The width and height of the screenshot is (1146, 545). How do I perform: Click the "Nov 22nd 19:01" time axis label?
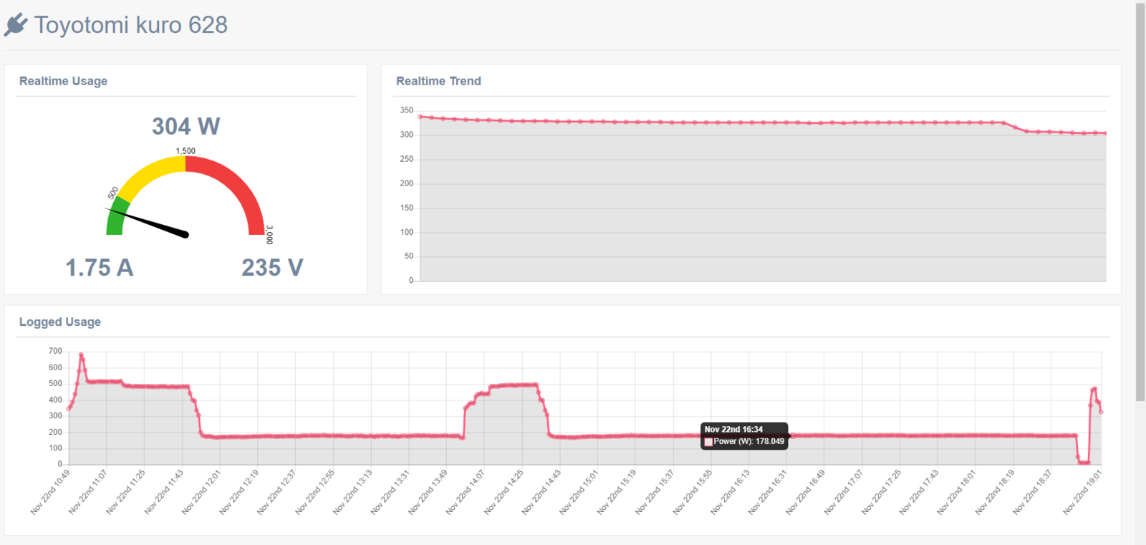[x=1083, y=491]
